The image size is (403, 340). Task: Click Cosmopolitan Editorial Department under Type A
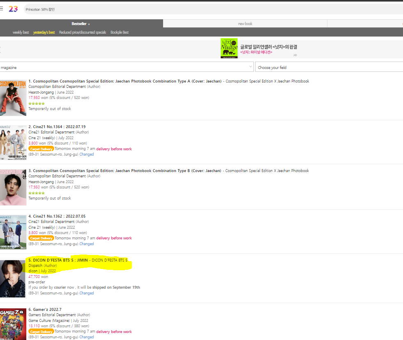click(57, 87)
